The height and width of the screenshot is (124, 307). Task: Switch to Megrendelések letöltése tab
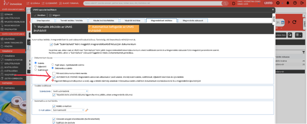tap(161, 21)
